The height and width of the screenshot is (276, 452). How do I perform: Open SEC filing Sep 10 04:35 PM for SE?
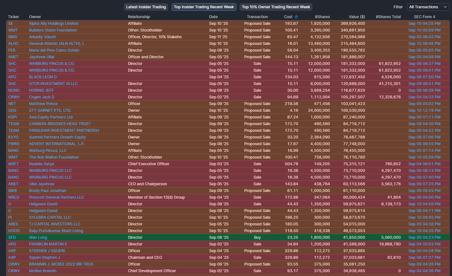[x=424, y=24]
